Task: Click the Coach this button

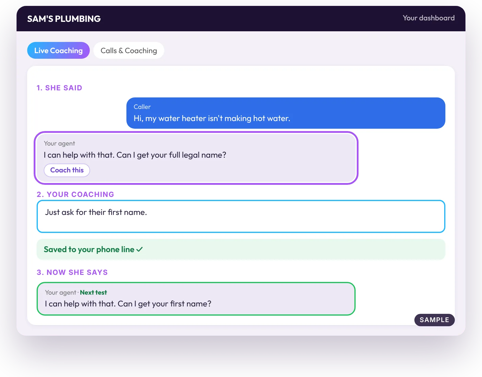Action: [67, 170]
